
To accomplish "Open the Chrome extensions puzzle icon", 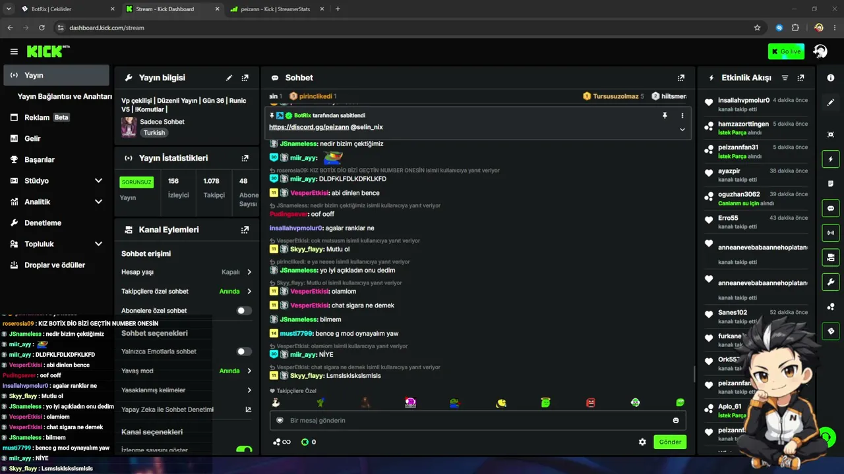I will click(795, 28).
